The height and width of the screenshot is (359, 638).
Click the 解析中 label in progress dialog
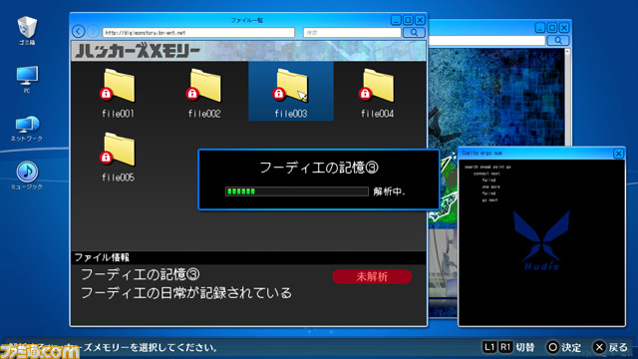point(389,191)
